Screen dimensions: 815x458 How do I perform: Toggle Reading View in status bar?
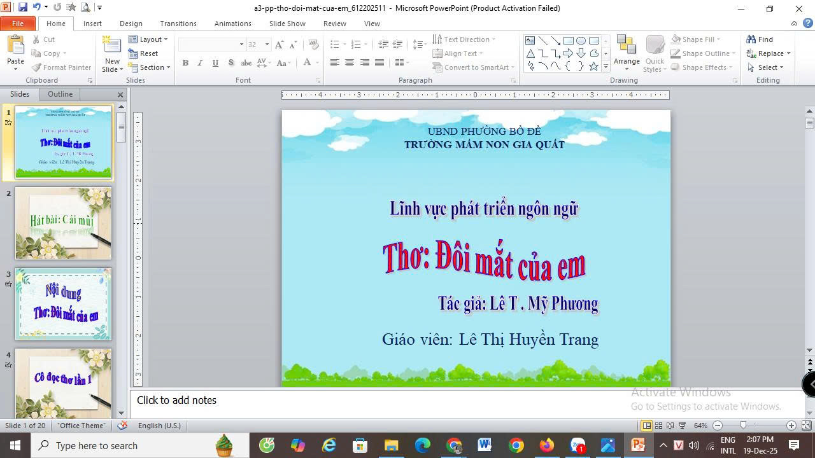[x=670, y=426]
